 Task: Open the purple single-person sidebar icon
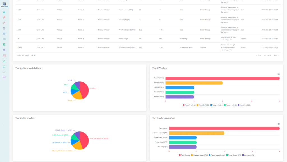click(x=4, y=50)
